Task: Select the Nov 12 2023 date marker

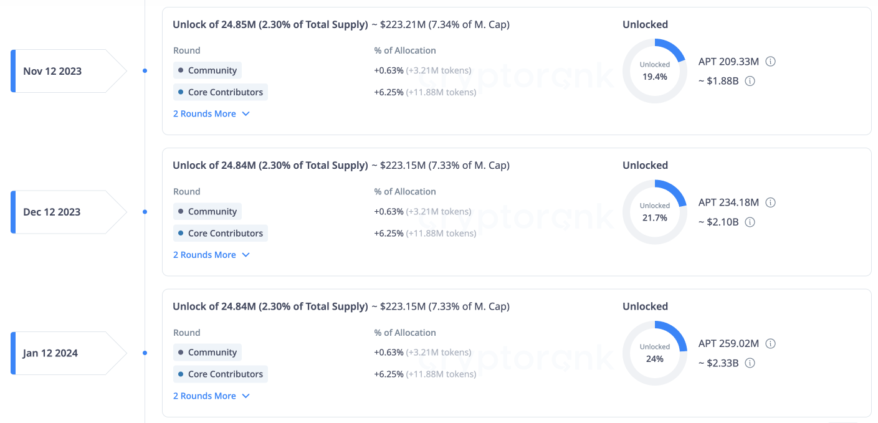Action: pos(69,71)
